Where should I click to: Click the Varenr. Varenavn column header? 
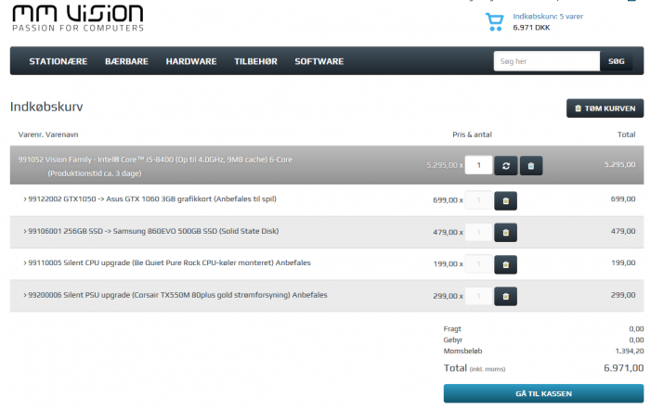(48, 134)
